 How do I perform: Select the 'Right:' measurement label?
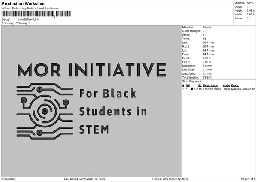(x=186, y=47)
